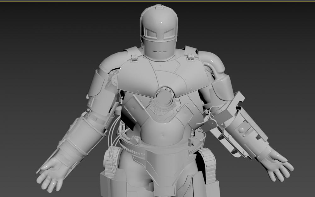
Task: Click the shoulder clamp on screen-left side
Action: [134, 57]
